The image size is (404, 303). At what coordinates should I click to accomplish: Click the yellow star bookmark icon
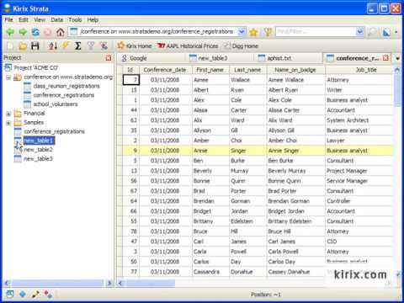click(253, 32)
